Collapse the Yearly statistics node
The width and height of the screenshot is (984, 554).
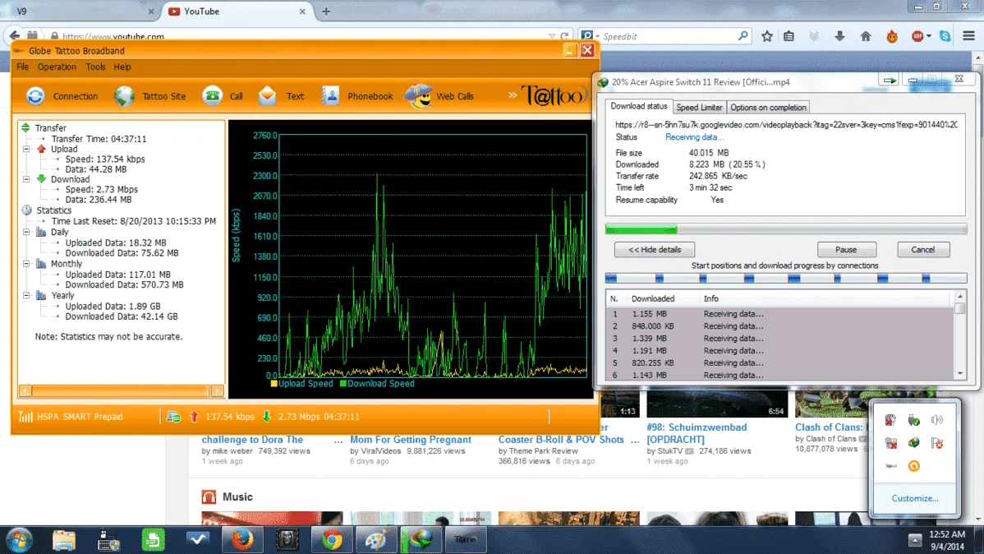tap(26, 295)
